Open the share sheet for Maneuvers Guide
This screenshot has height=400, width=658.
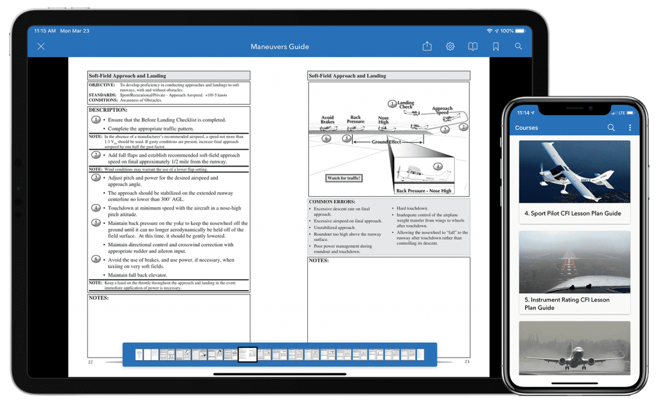[427, 46]
